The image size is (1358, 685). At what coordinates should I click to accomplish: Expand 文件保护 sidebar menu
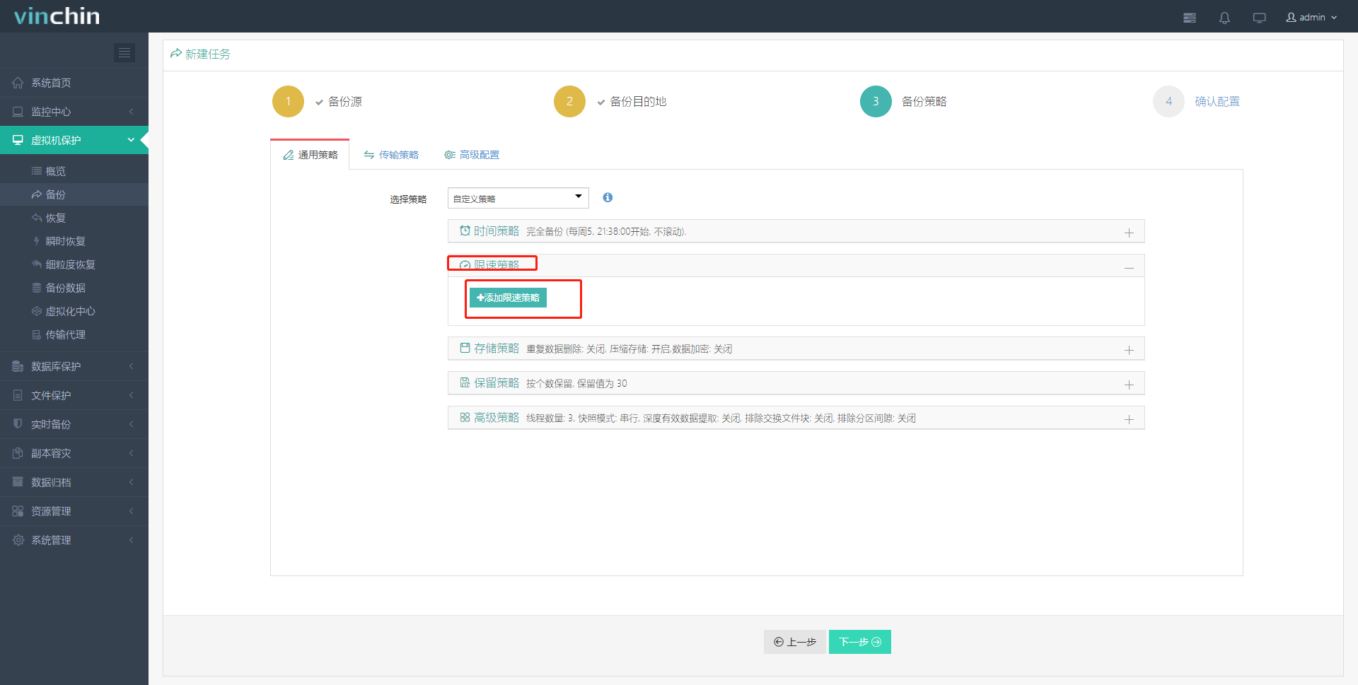tap(74, 395)
